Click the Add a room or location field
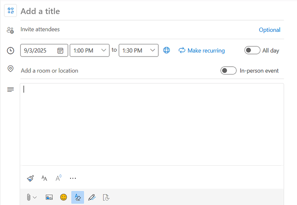297x205 pixels. [108, 71]
